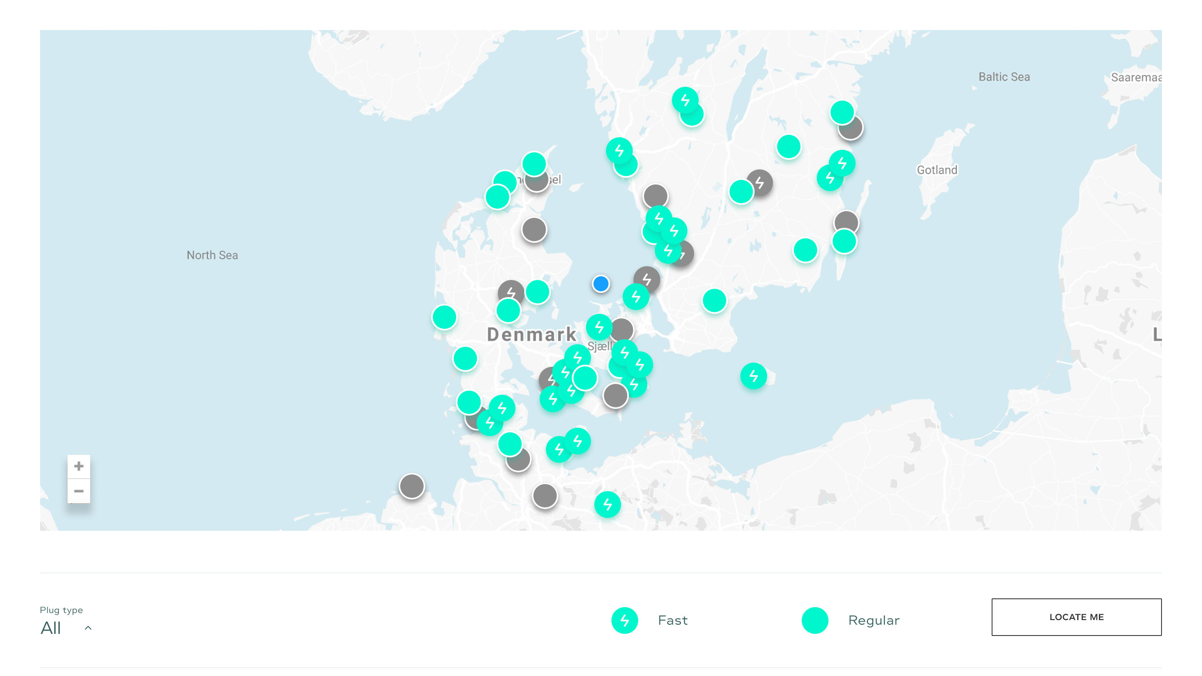Click the Gotland island label
The height and width of the screenshot is (676, 1202).
click(x=937, y=170)
